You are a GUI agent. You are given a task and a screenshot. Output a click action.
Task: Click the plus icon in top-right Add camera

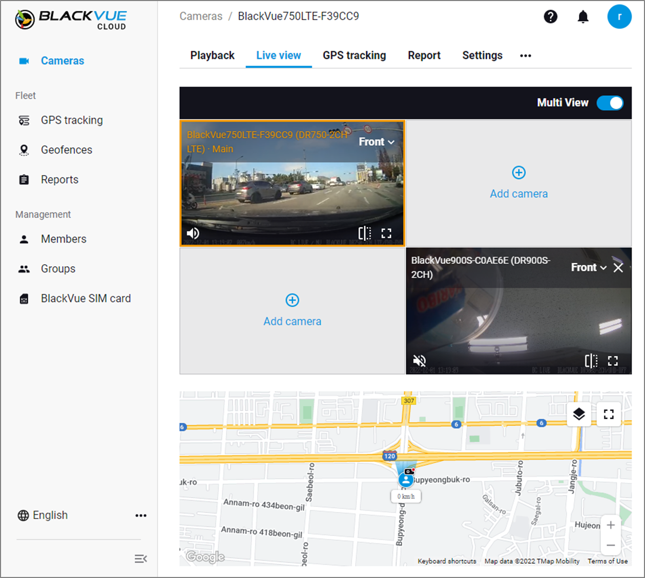(519, 173)
